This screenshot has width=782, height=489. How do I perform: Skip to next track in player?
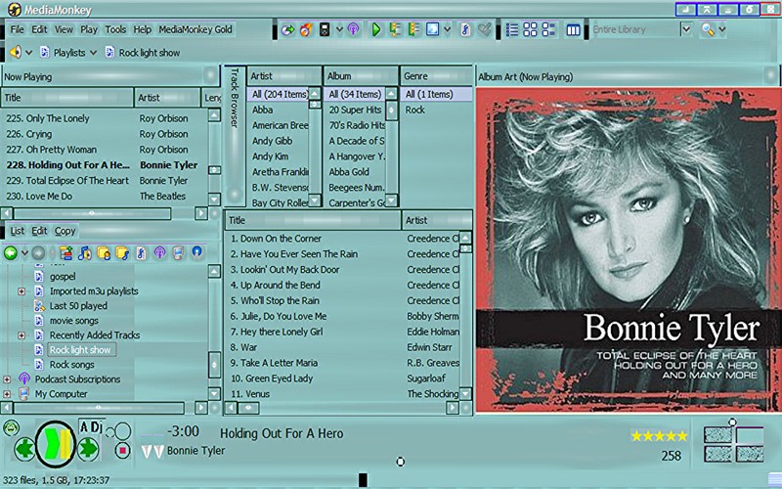(88, 448)
